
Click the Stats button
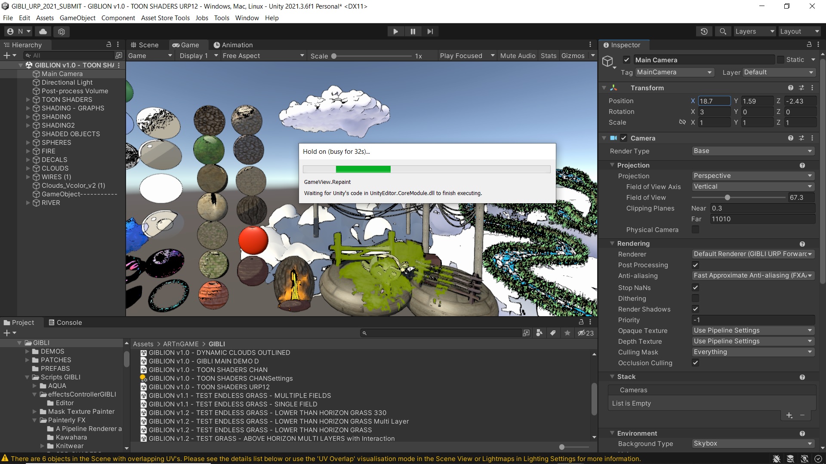(549, 56)
